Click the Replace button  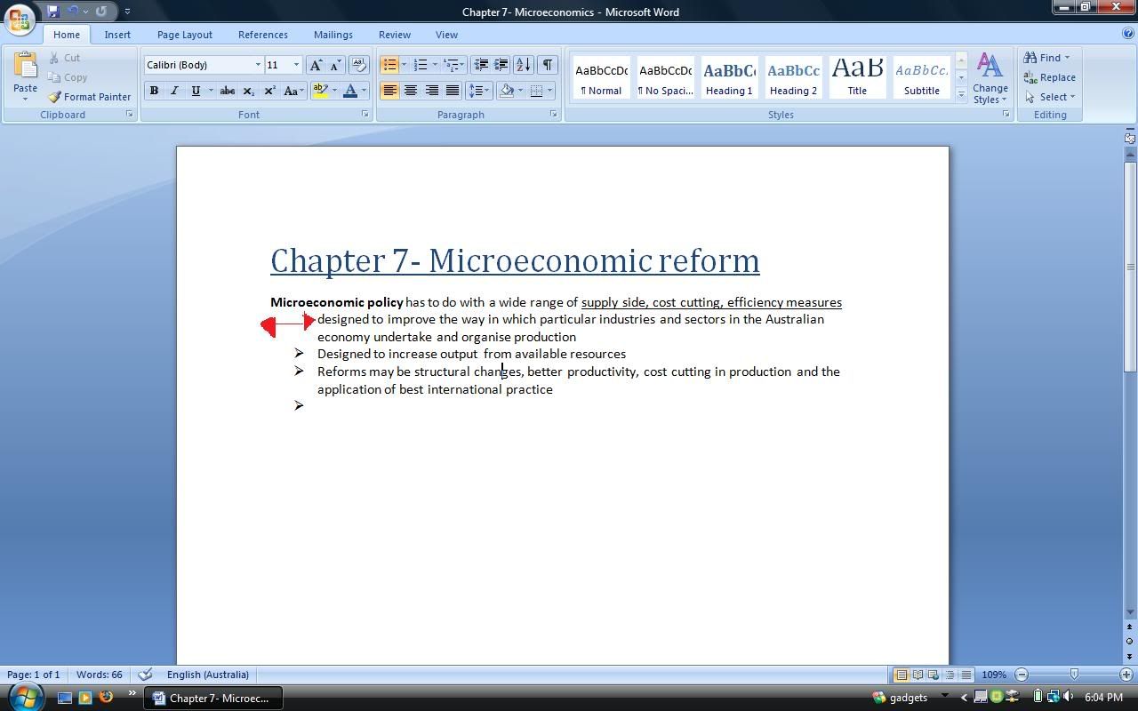(1050, 77)
